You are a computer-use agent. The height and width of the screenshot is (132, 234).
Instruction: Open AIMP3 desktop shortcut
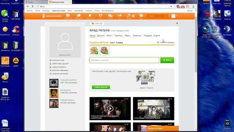(x=16, y=62)
